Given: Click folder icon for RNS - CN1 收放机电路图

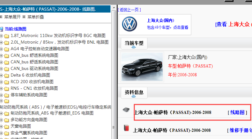Looking at the screenshot, I should coord(7,89).
